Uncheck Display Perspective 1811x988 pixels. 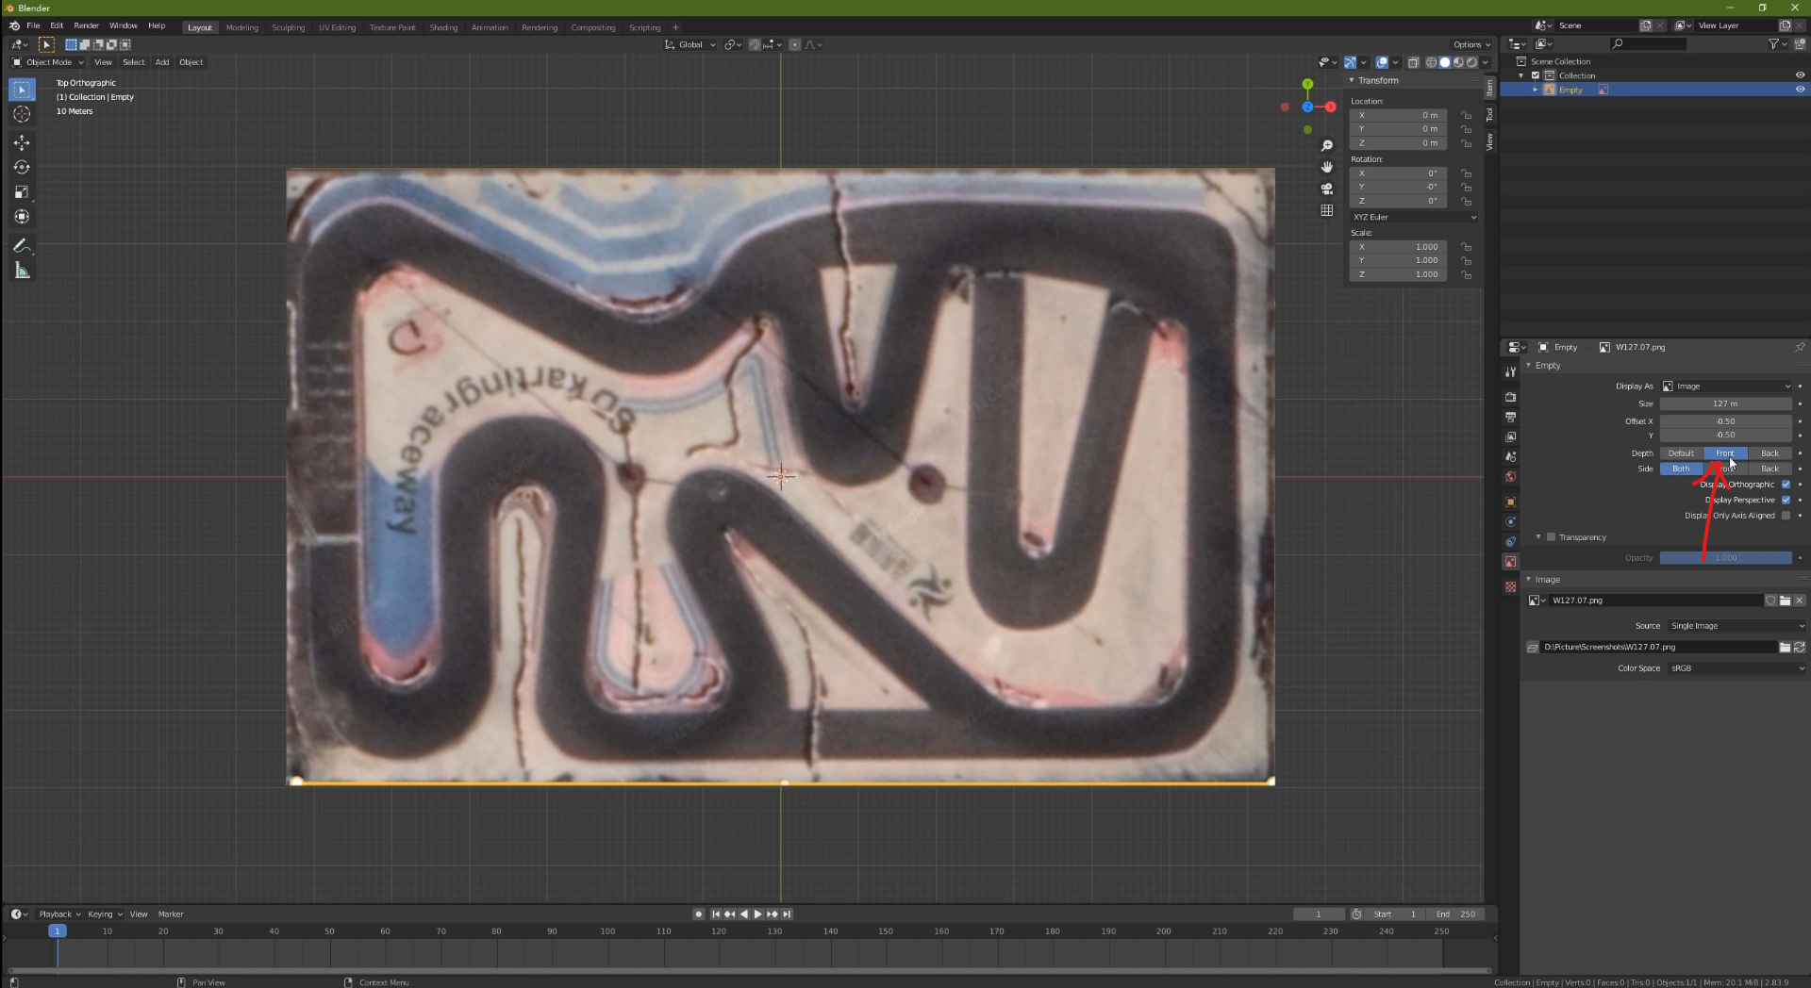click(x=1786, y=500)
